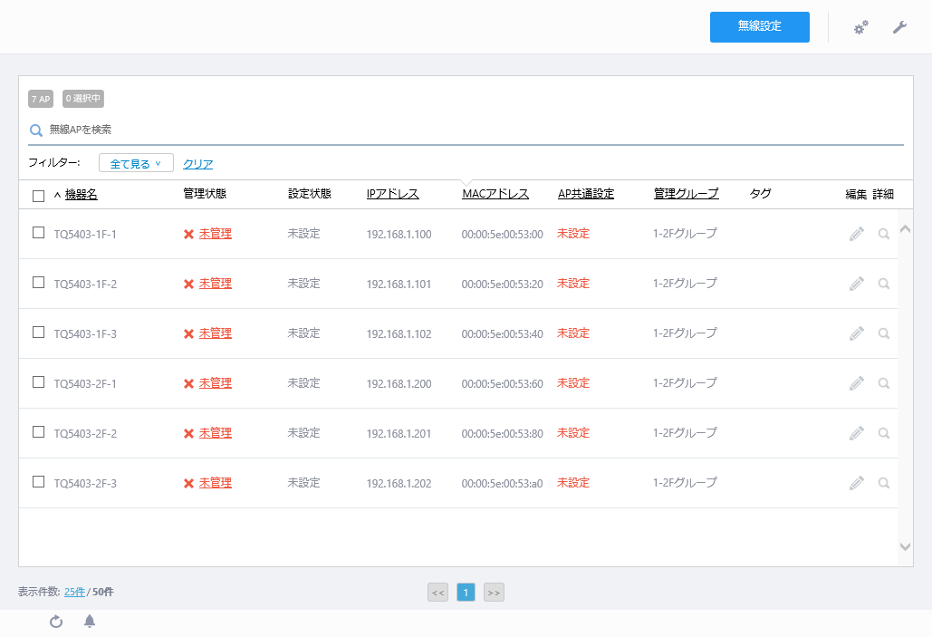Click red 未設定 in TQ5403-2F-1 row
This screenshot has height=637, width=932.
pyautogui.click(x=573, y=383)
